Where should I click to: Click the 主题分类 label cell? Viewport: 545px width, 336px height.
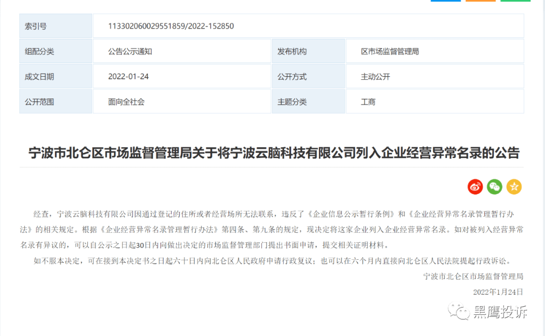click(x=308, y=101)
